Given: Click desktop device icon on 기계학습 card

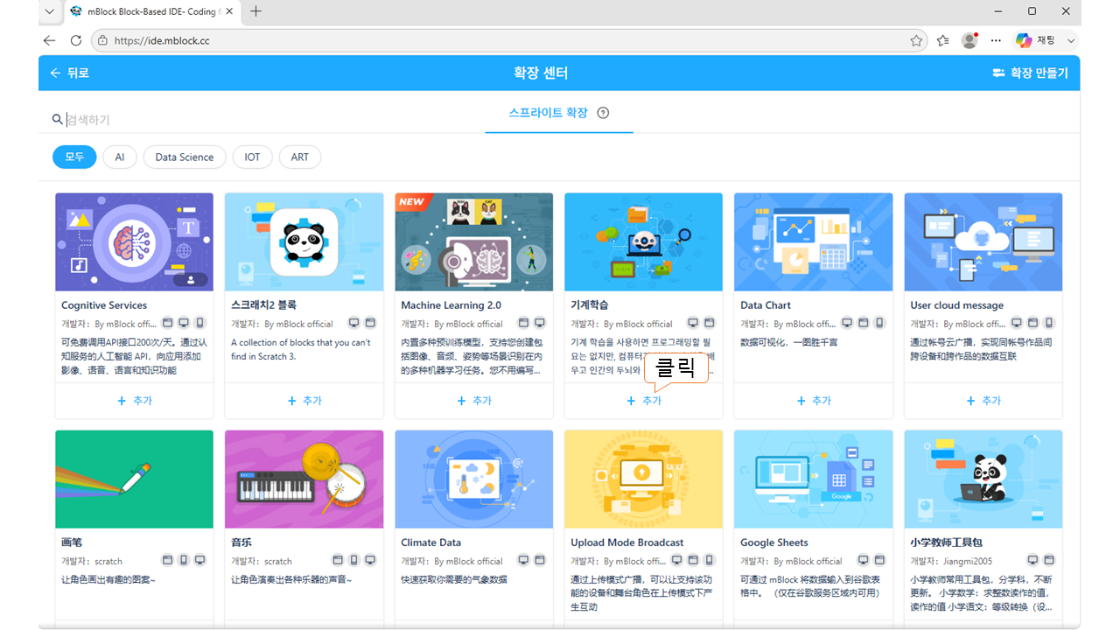Looking at the screenshot, I should (693, 324).
